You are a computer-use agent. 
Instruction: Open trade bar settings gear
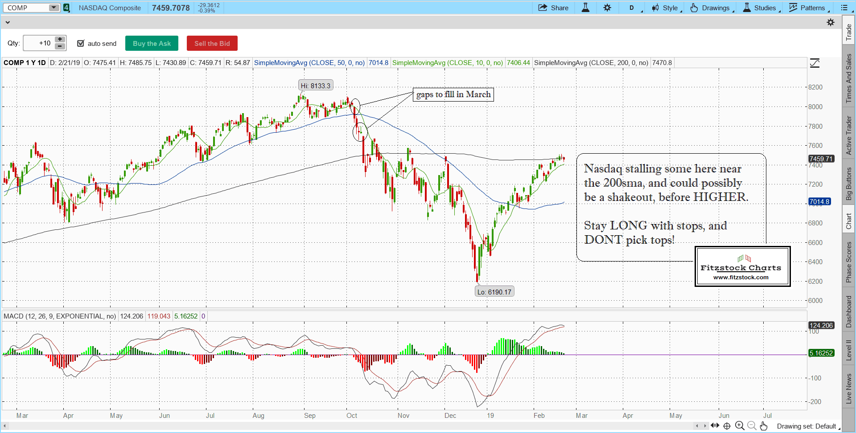pos(831,22)
